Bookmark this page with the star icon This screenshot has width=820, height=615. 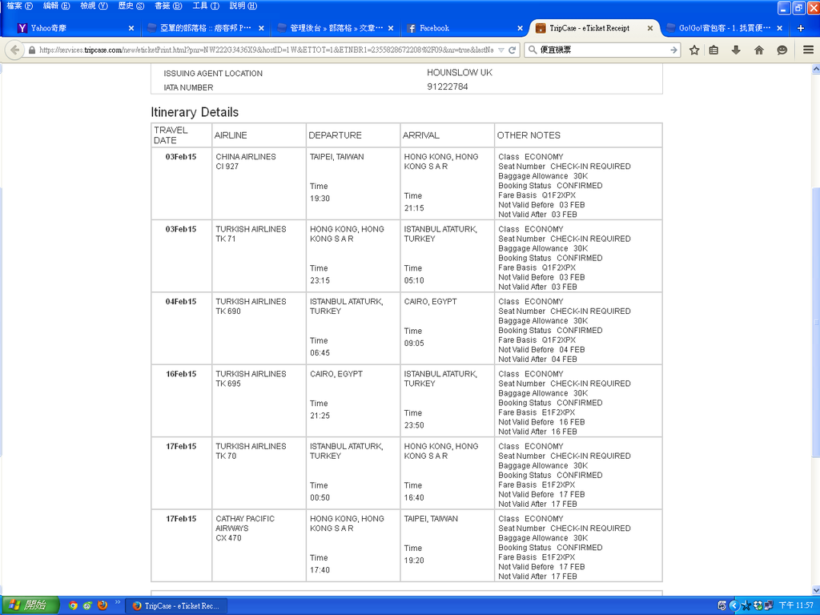coord(695,49)
